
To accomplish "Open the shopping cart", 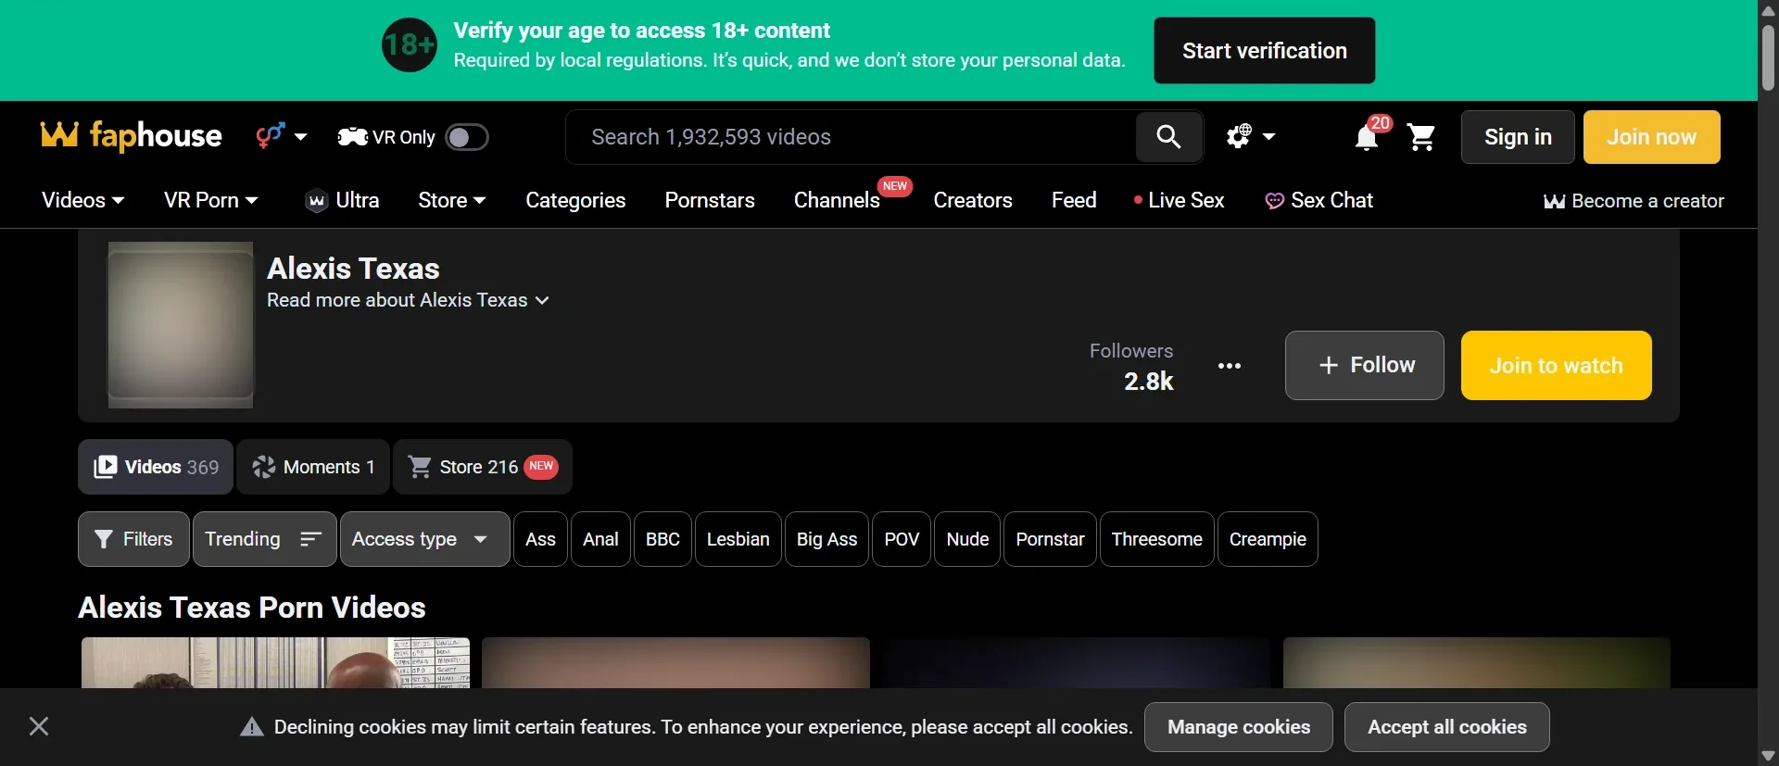I will (1421, 137).
